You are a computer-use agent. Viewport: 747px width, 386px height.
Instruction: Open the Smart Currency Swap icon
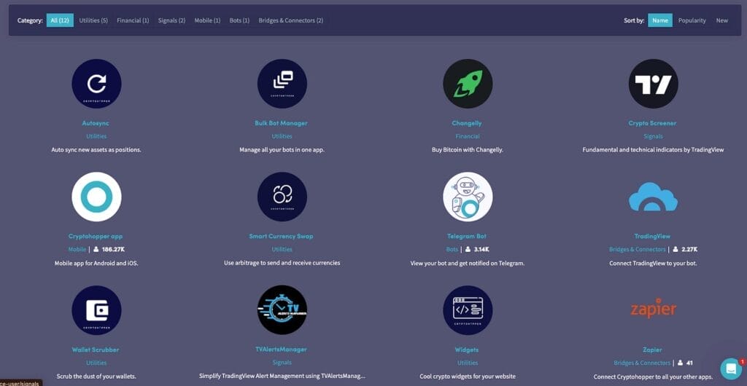(x=282, y=197)
